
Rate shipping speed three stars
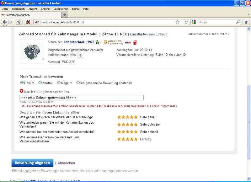pos(127,132)
